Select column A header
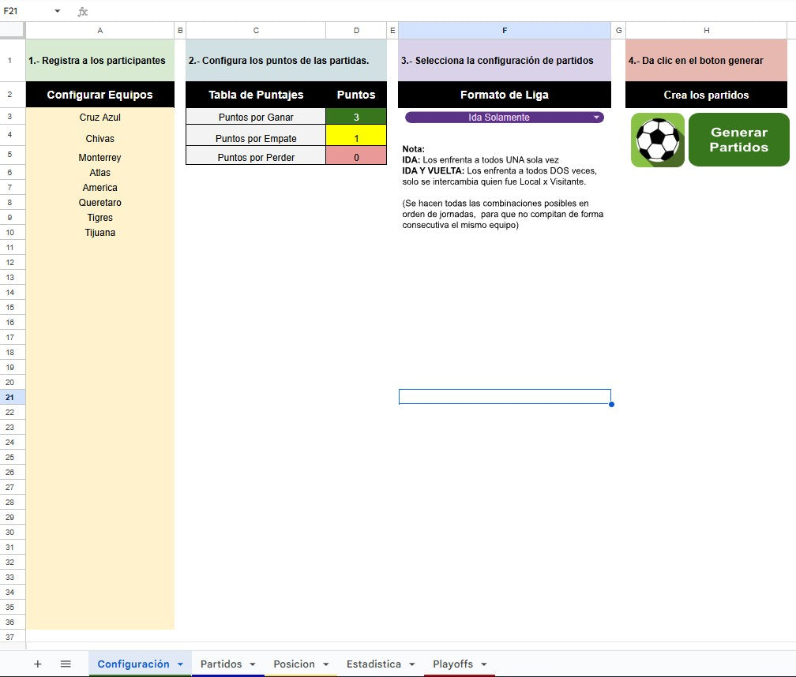Screen dimensions: 796x677 pos(99,30)
